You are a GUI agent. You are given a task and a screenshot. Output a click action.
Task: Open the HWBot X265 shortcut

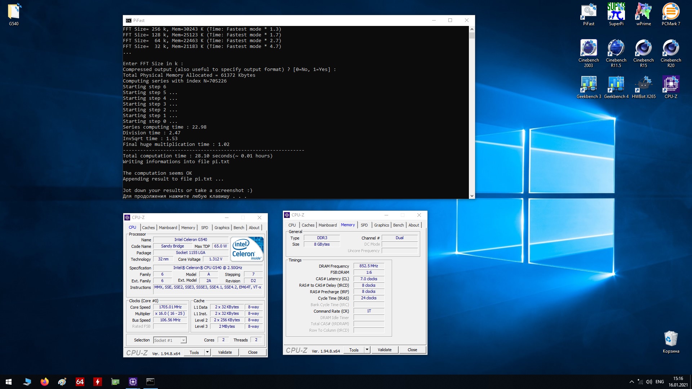point(643,87)
